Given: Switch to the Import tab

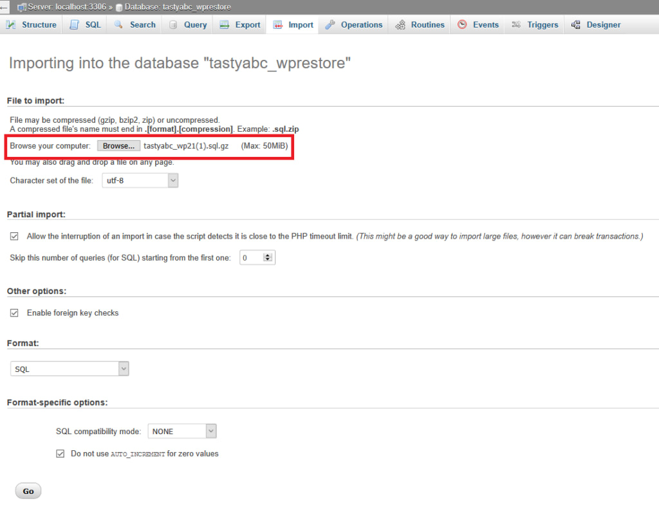Looking at the screenshot, I should coord(293,24).
